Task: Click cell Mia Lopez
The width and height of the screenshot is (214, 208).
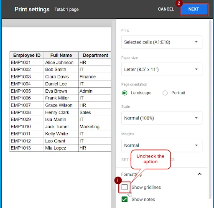Action: 61,148
